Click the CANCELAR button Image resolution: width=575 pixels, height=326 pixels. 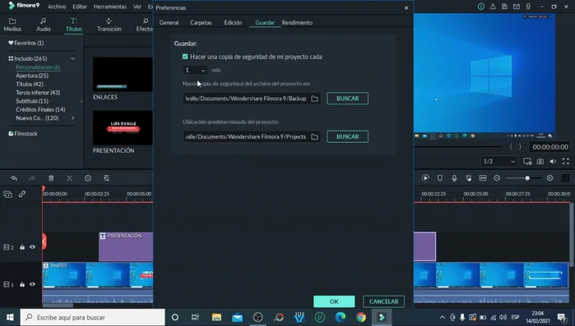[x=383, y=301]
